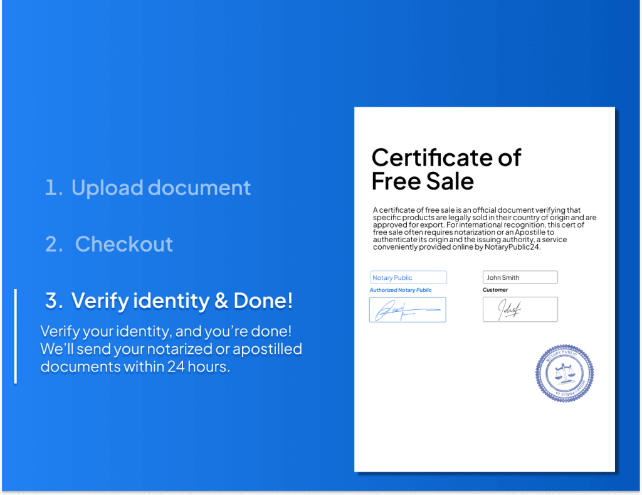
Task: Click the numeral 3 before Verify identity
Action: [x=54, y=301]
